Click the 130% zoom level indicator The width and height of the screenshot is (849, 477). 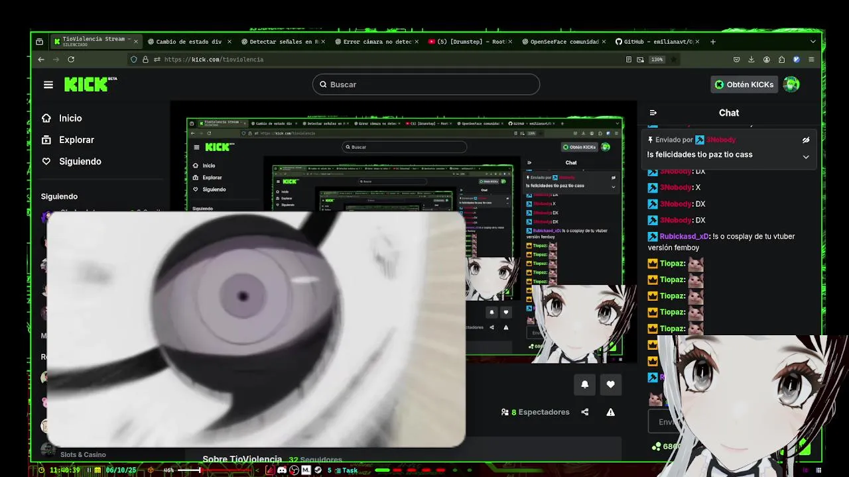(x=657, y=60)
